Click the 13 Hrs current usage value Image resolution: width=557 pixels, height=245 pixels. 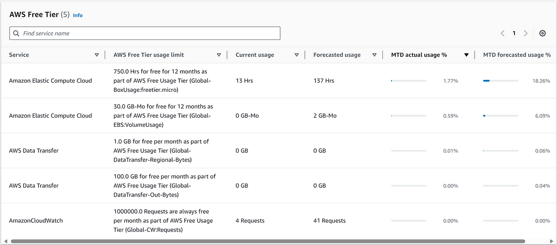coord(245,81)
